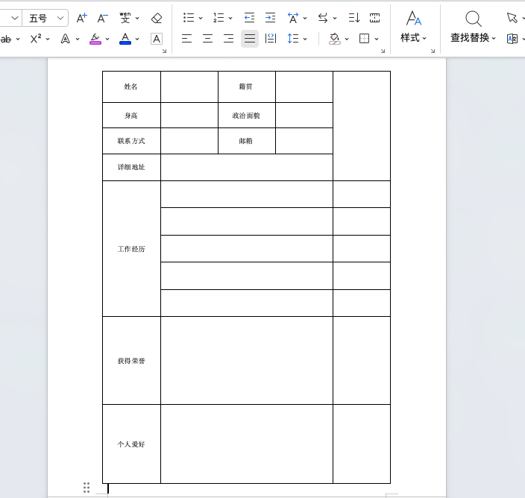The image size is (525, 498).
Task: Align text right
Action: (229, 39)
